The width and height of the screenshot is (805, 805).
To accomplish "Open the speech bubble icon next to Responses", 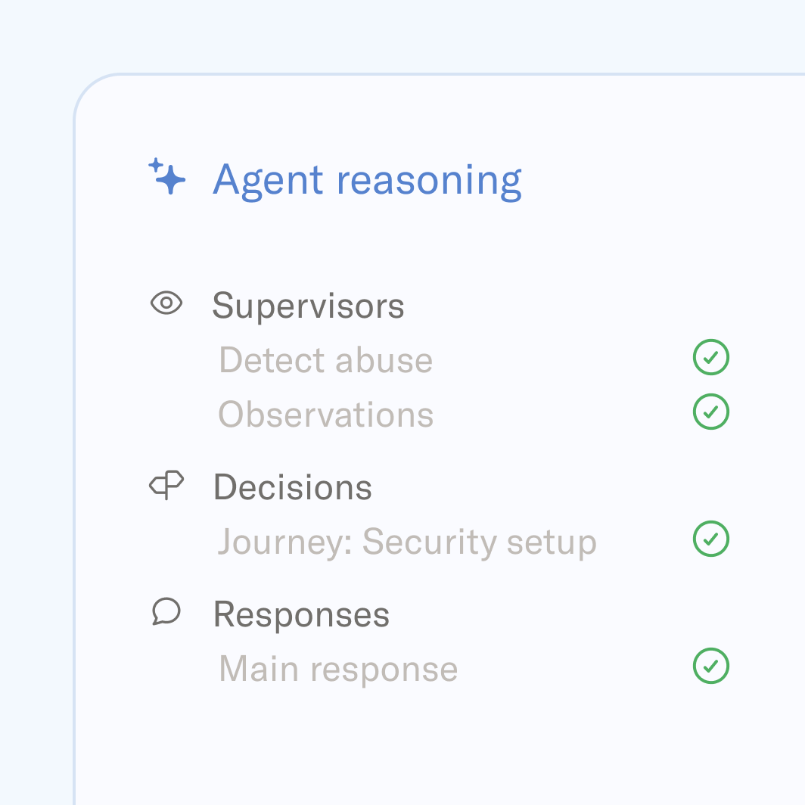I will [x=166, y=613].
